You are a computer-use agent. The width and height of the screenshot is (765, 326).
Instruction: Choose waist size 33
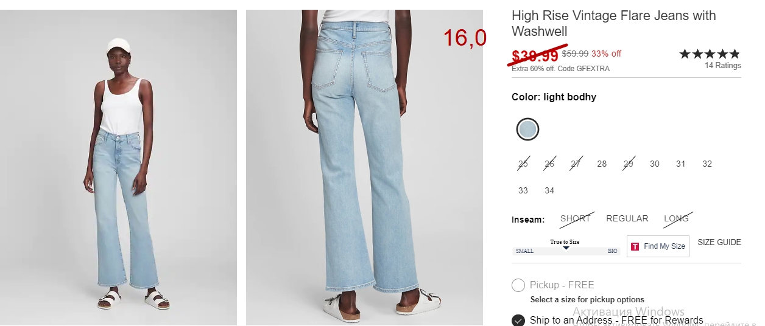(x=523, y=190)
